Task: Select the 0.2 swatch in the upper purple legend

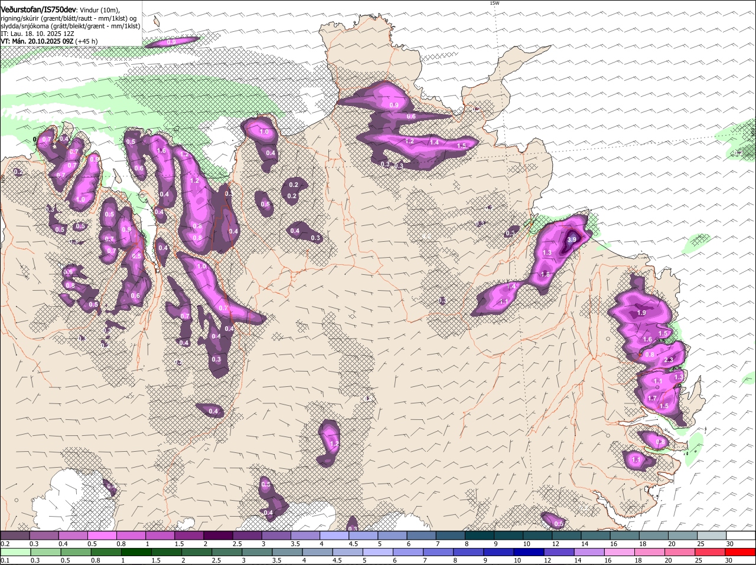Action: (x=15, y=536)
